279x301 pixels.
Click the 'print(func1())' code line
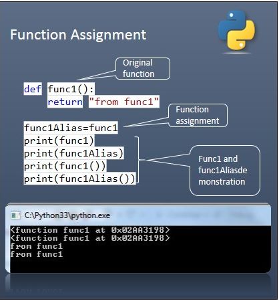click(x=65, y=166)
